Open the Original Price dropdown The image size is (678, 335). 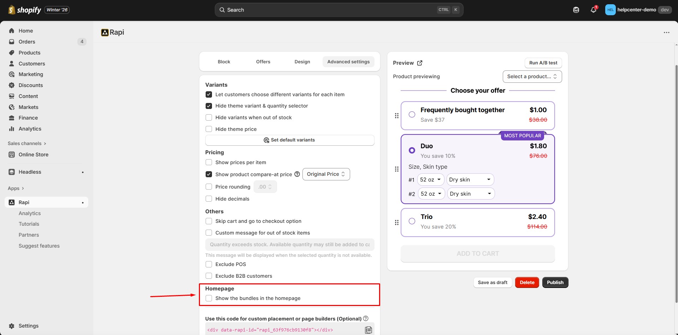point(325,174)
